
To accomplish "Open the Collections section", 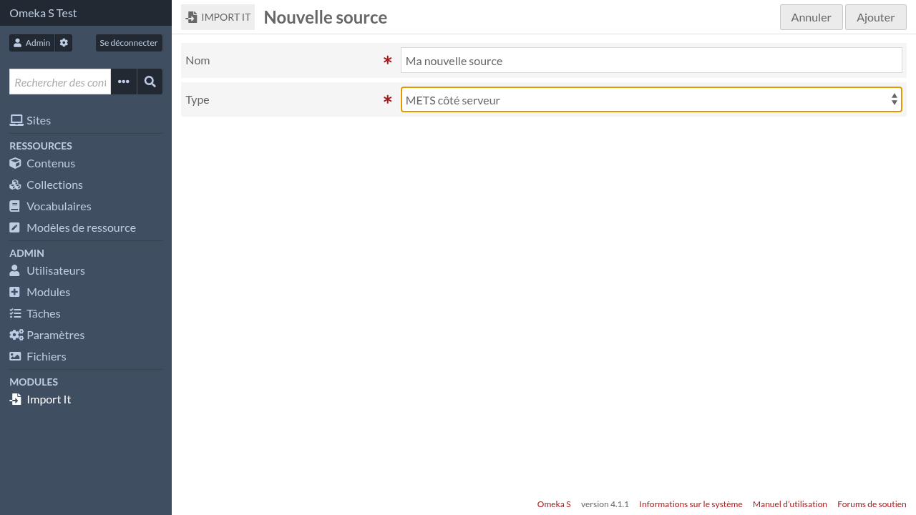I will coord(54,185).
